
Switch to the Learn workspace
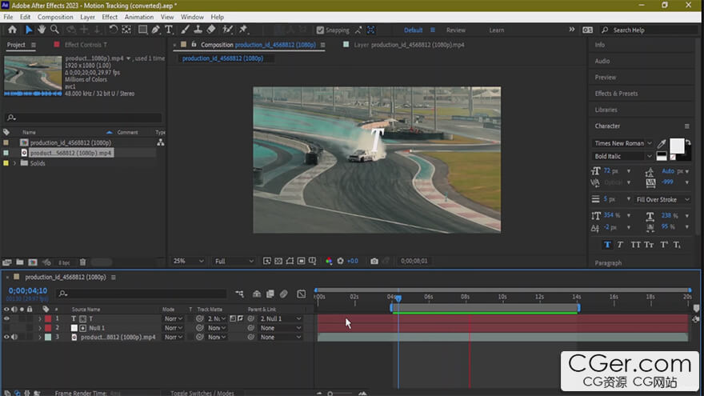pos(496,30)
